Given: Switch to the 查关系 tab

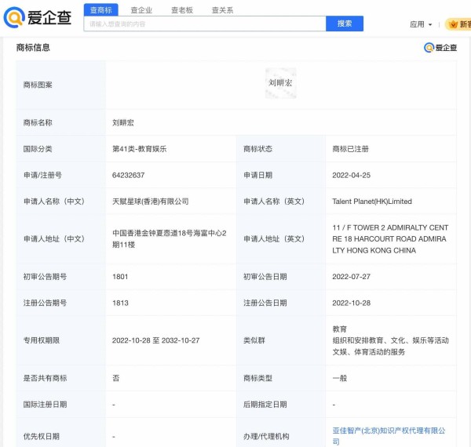Looking at the screenshot, I should 223,10.
